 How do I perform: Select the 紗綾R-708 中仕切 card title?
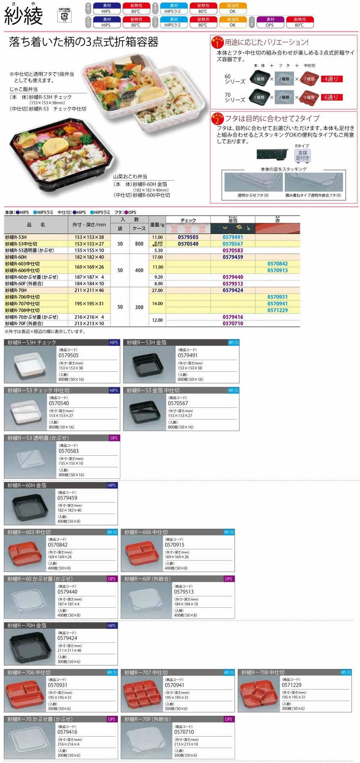click(x=263, y=672)
